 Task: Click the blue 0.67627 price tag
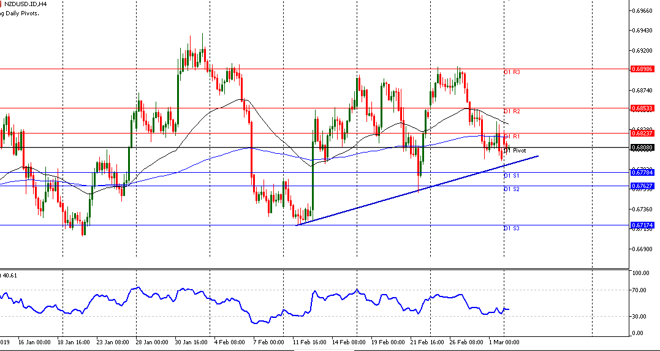click(x=642, y=186)
